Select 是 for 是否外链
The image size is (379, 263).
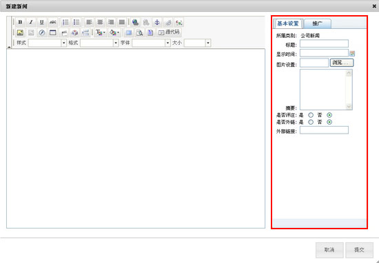click(x=311, y=122)
